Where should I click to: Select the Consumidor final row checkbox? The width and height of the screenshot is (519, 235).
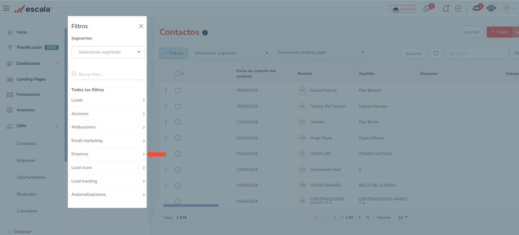coord(178,170)
